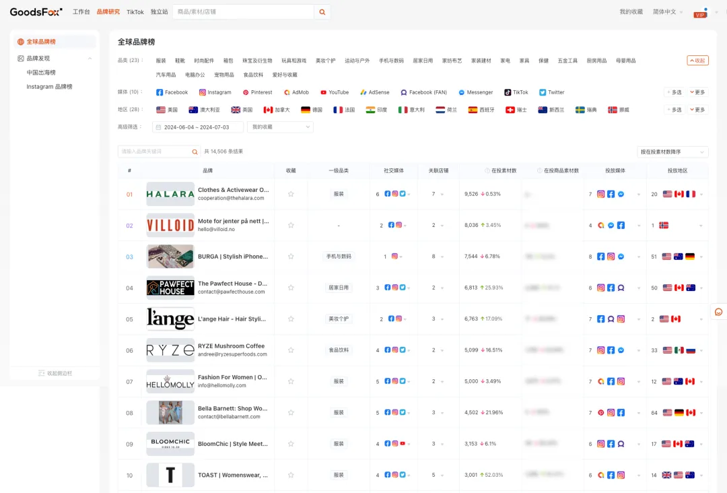Click the orange search icon in top bar

coord(322,12)
